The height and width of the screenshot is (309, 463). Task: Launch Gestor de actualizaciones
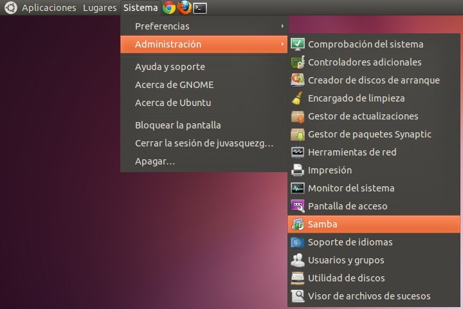374,116
